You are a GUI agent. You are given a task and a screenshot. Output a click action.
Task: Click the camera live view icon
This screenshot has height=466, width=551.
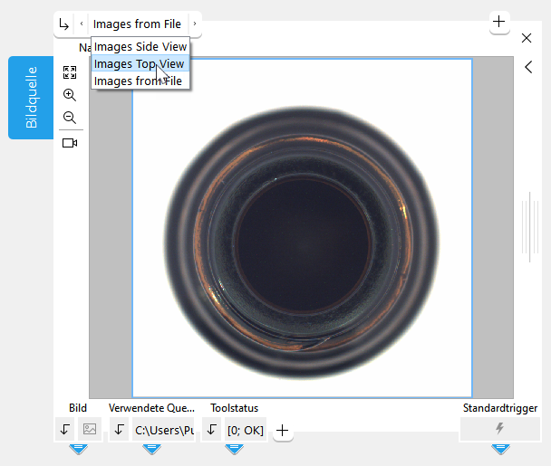(70, 143)
